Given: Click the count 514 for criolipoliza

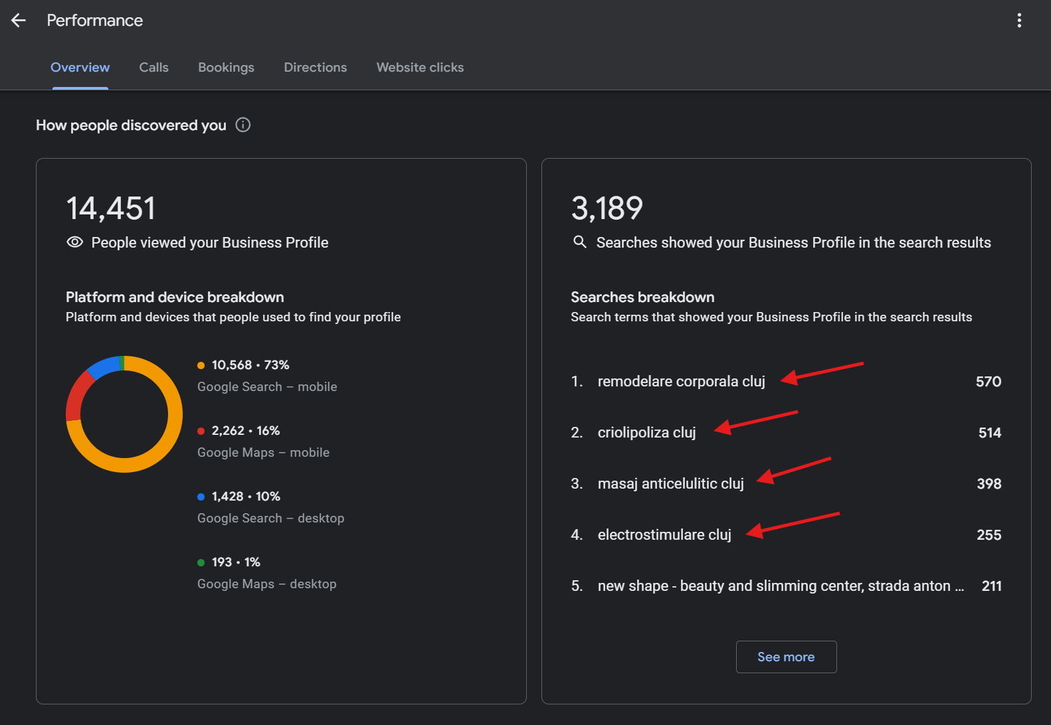Looking at the screenshot, I should point(990,432).
